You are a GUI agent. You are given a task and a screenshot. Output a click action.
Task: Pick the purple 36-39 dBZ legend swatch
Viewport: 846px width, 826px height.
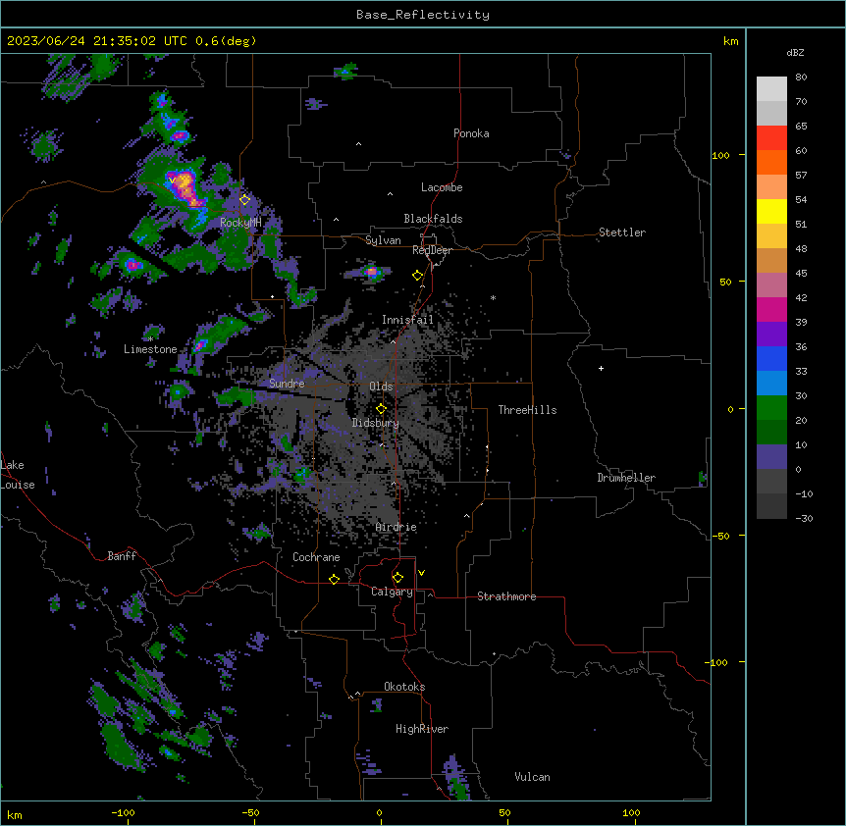pyautogui.click(x=771, y=334)
